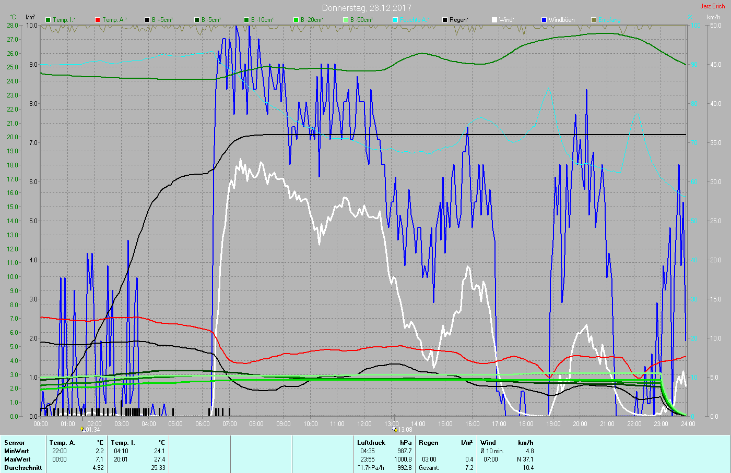Click the sun marker icon beside 13:08
The width and height of the screenshot is (731, 473).
point(395,430)
